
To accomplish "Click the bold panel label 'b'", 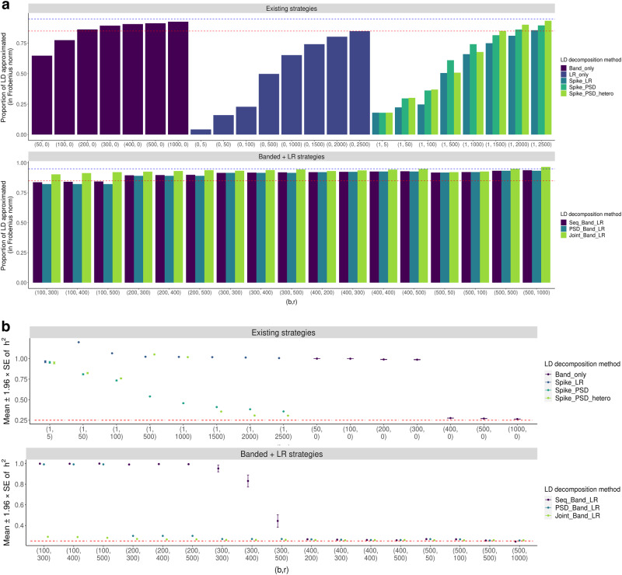I will tap(5, 315).
